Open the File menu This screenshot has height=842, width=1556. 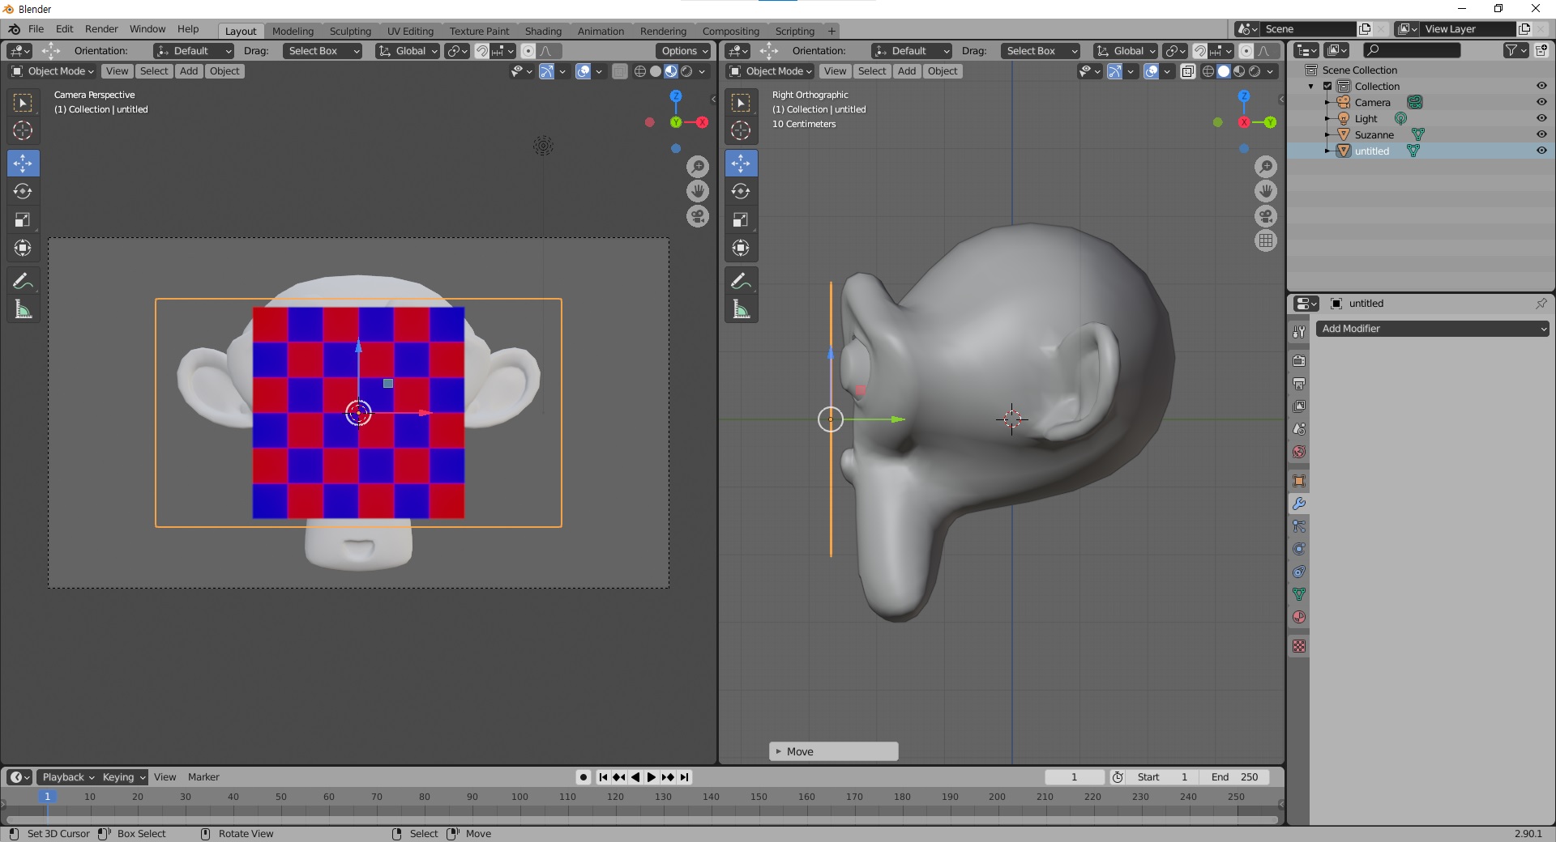tap(36, 29)
